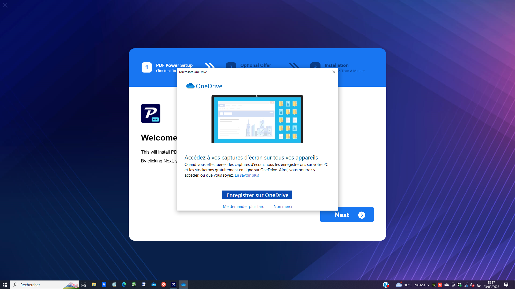Launch Microsoft Edge from taskbar
Viewport: 515px width, 289px height.
tap(124, 284)
